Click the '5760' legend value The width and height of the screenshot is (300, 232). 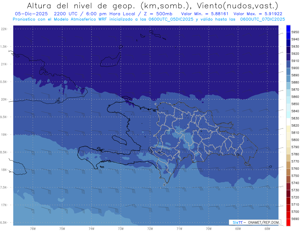point(295,168)
